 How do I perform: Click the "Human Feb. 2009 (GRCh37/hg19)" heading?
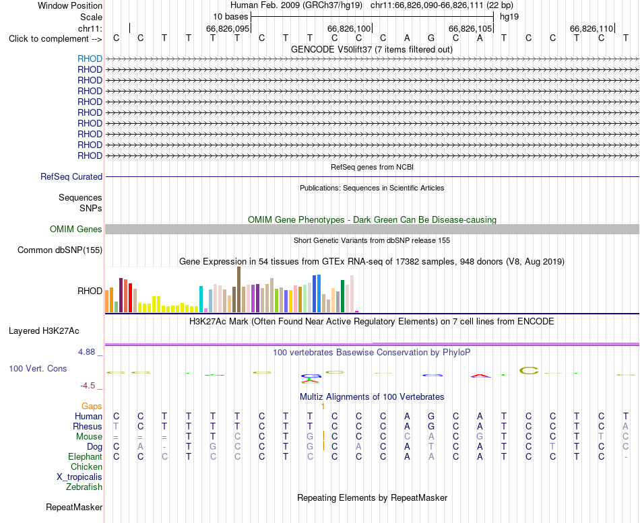296,5
